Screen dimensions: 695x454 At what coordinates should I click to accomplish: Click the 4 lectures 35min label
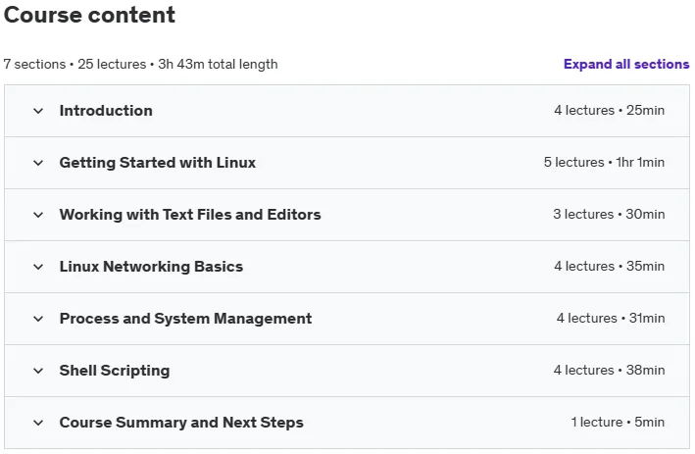[x=610, y=266]
